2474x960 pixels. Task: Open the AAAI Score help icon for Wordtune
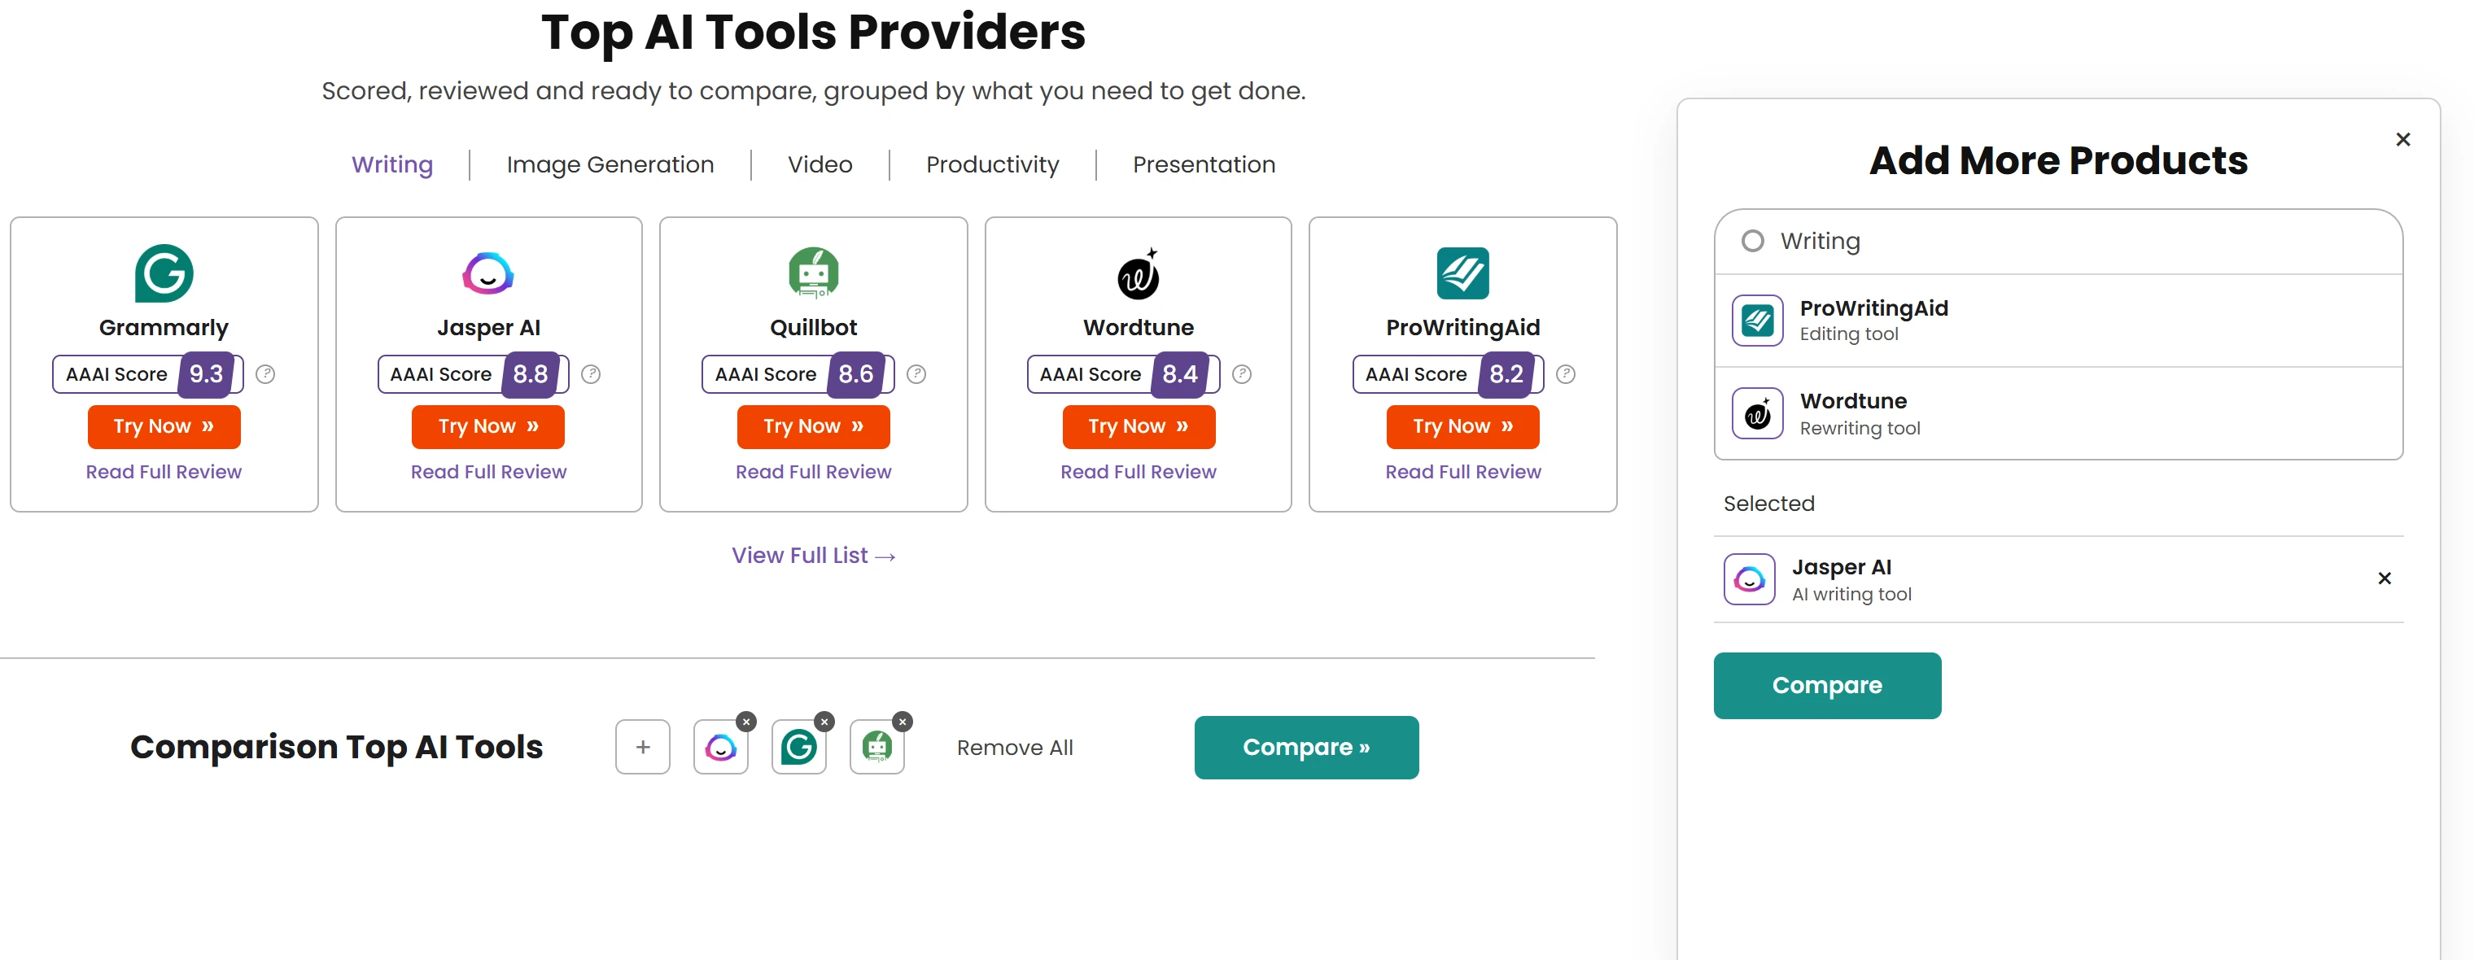(x=1242, y=374)
